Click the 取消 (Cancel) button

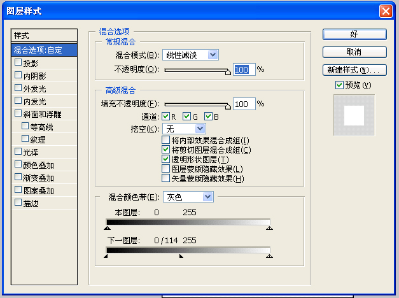pyautogui.click(x=354, y=52)
